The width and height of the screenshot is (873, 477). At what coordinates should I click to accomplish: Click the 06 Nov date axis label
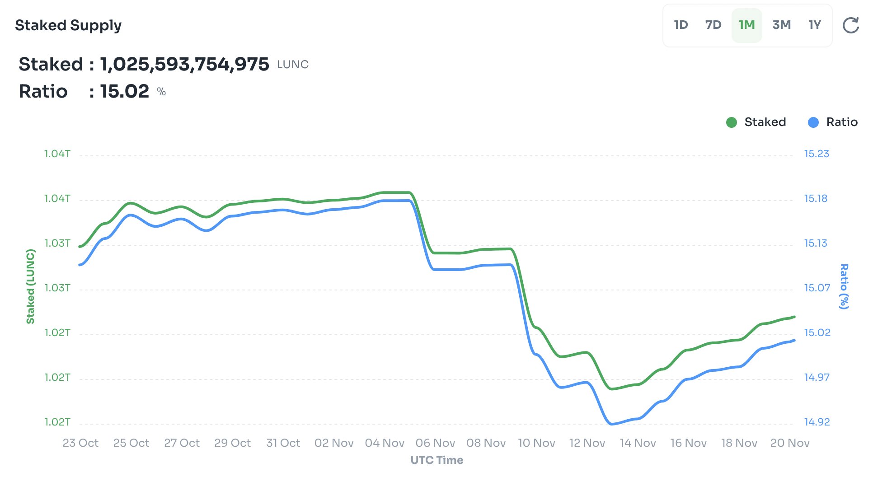[435, 443]
